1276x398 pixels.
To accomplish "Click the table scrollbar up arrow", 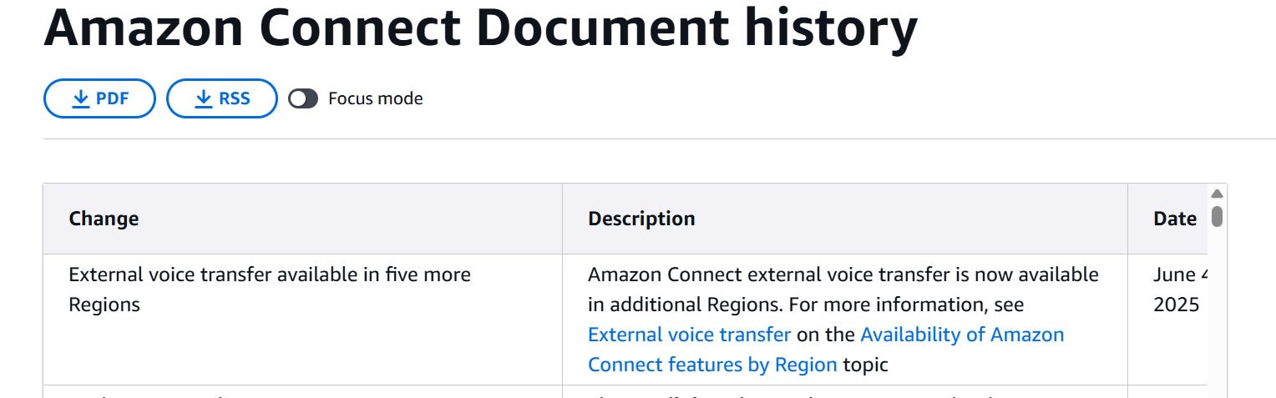I will click(1217, 194).
